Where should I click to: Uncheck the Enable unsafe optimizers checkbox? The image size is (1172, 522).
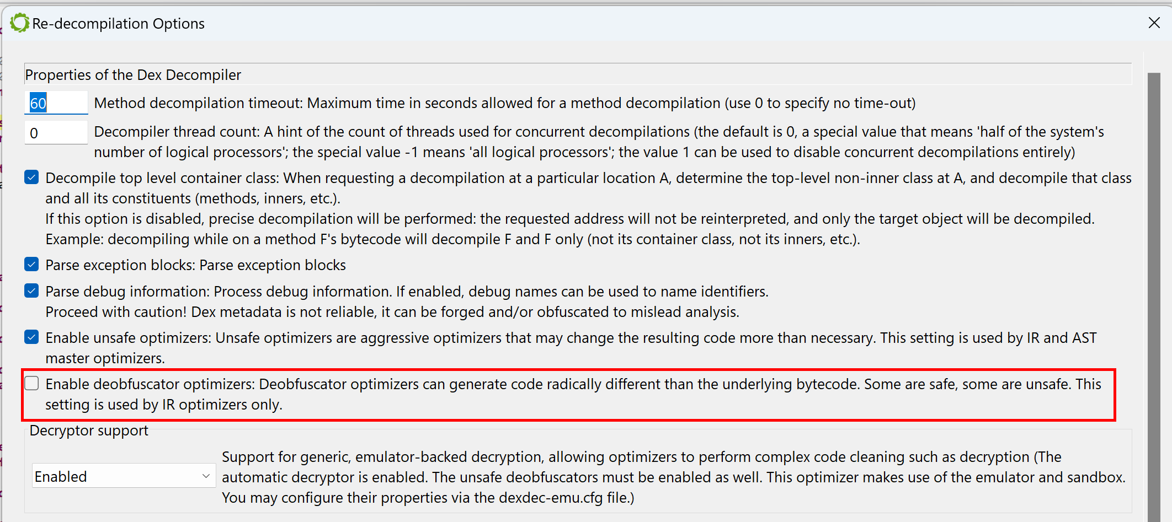click(x=31, y=337)
